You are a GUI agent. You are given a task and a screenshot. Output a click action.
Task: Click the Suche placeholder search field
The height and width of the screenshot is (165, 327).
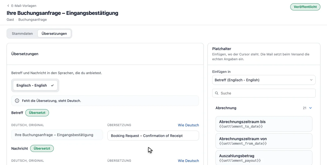[x=264, y=93]
